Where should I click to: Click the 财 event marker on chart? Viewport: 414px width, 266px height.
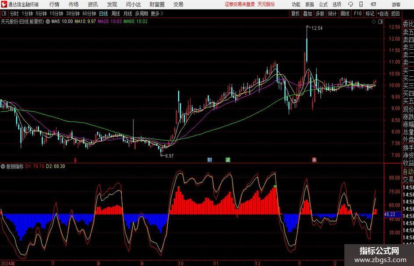point(210,159)
